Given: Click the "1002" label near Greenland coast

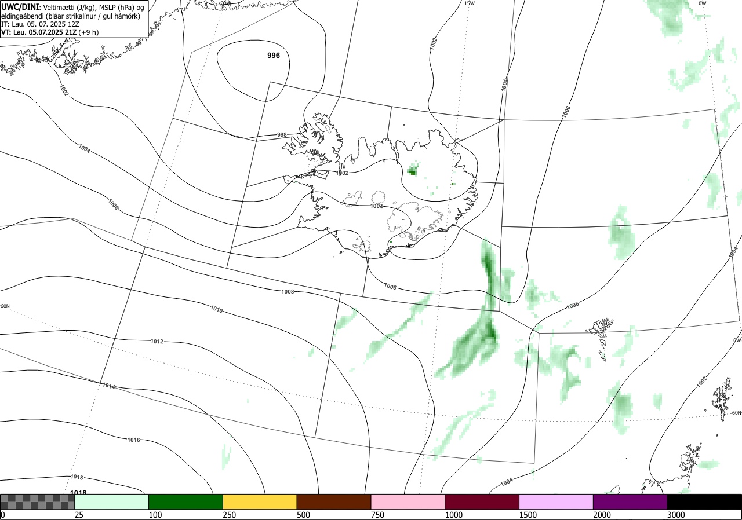Looking at the screenshot, I should pos(64,90).
